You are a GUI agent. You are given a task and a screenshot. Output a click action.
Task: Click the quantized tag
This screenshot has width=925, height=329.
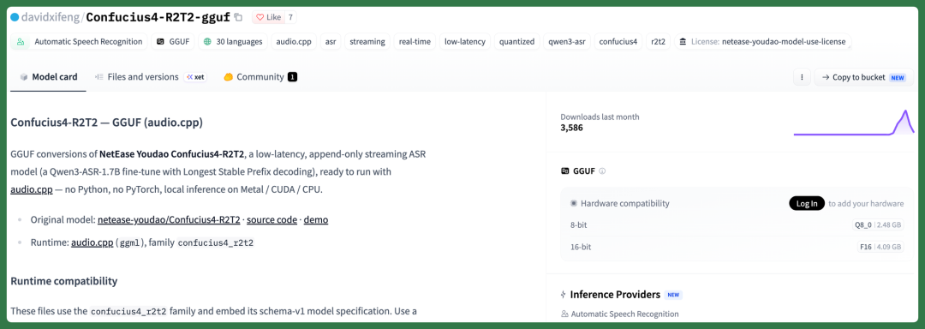pyautogui.click(x=516, y=42)
